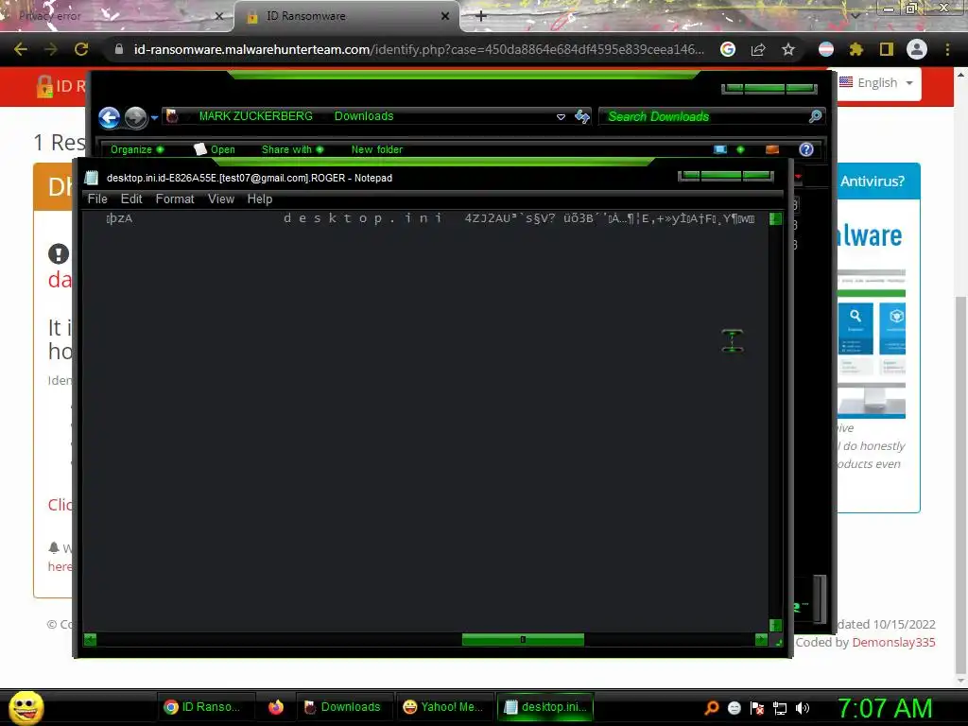Close the ID Ransomware tab

[x=445, y=16]
